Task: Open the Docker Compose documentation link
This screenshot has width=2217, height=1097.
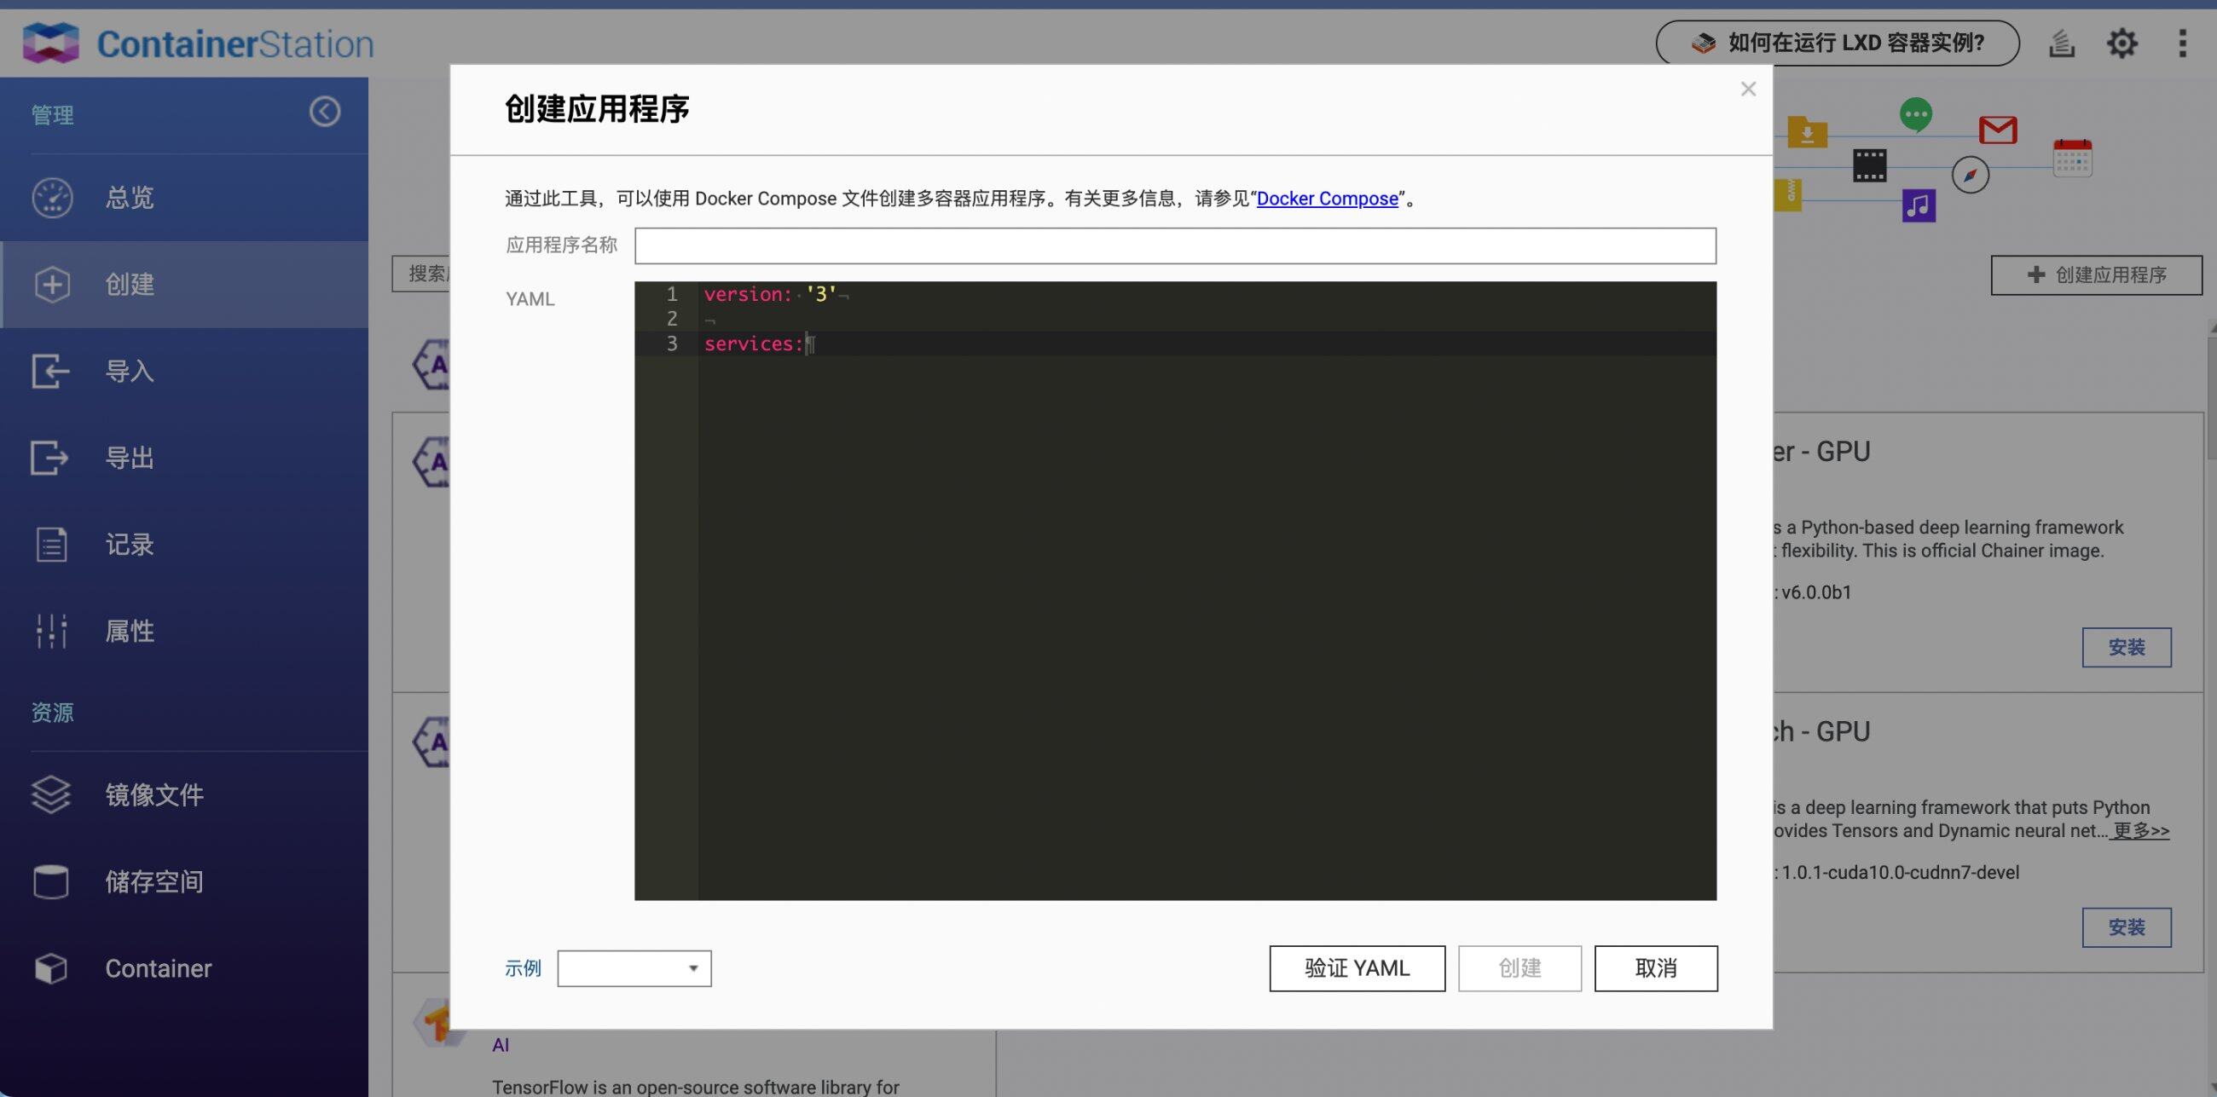Action: click(x=1327, y=199)
